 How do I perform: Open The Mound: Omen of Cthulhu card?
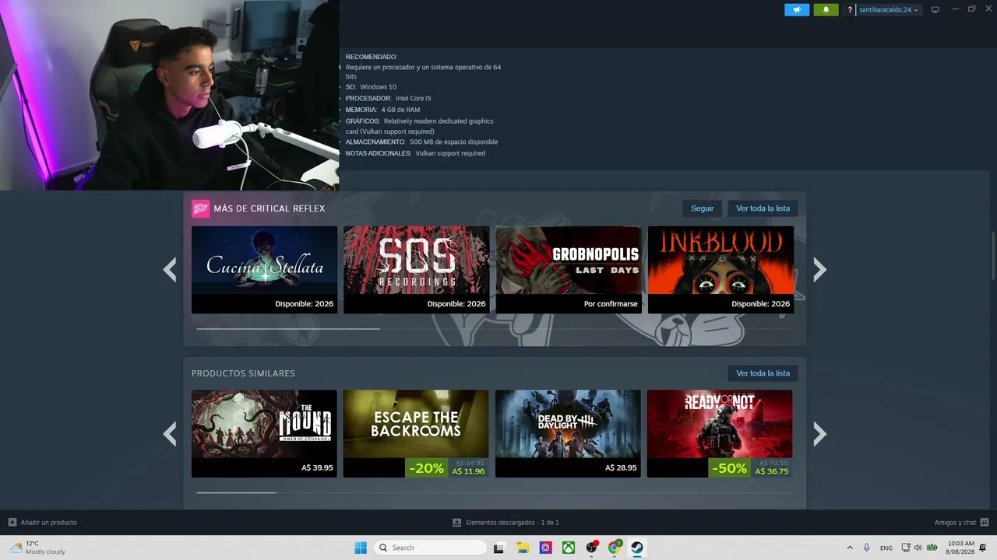click(264, 434)
